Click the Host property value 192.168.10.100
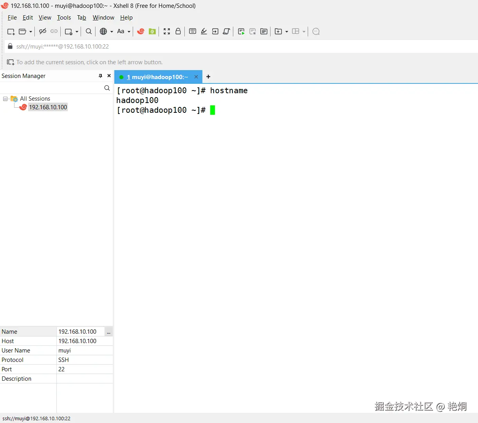The width and height of the screenshot is (478, 423). click(x=78, y=341)
